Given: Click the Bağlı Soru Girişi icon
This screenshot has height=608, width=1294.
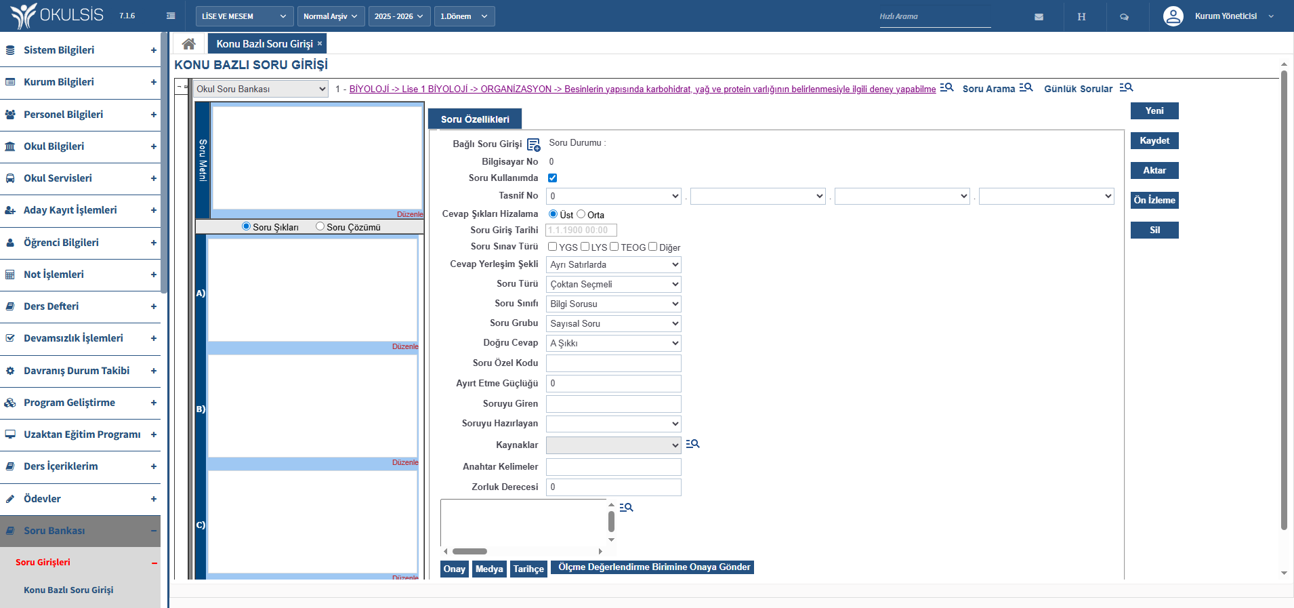Looking at the screenshot, I should click(533, 144).
